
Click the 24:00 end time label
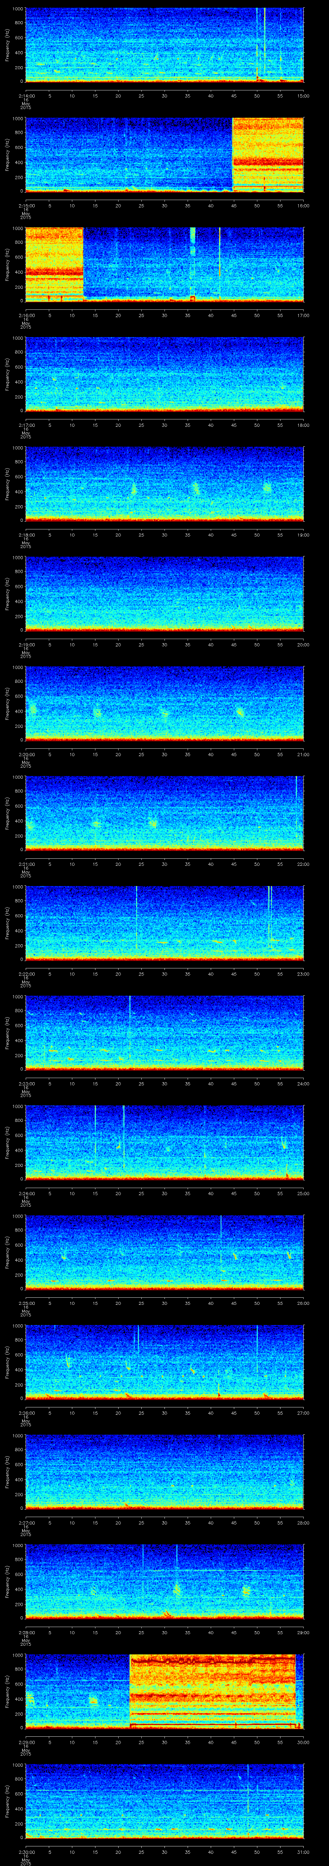pyautogui.click(x=303, y=1083)
